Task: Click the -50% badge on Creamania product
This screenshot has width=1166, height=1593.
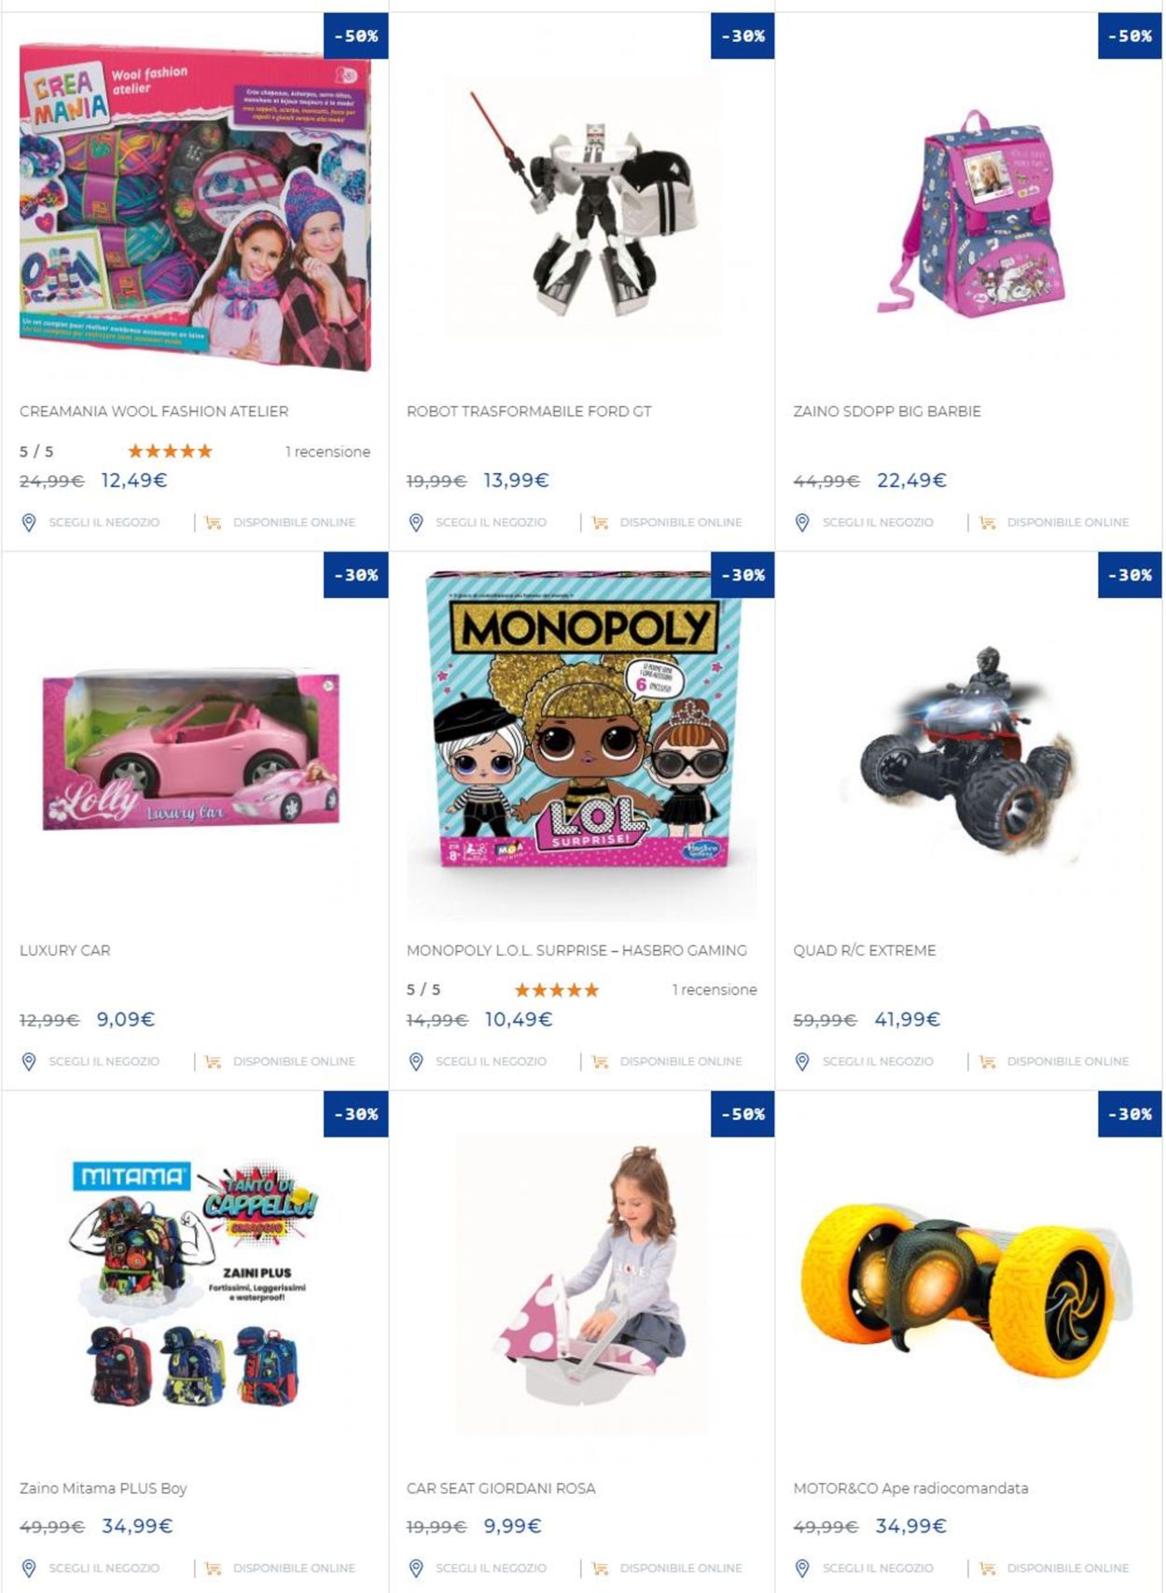Action: point(355,36)
